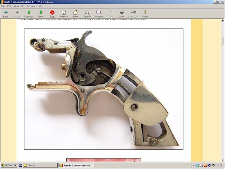Select the Smith & Wesson taskbar button
This screenshot has height=169, width=225.
76,165
